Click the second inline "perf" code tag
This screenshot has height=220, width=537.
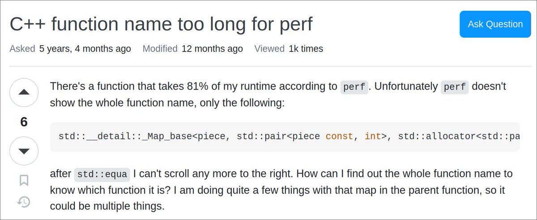tap(455, 87)
